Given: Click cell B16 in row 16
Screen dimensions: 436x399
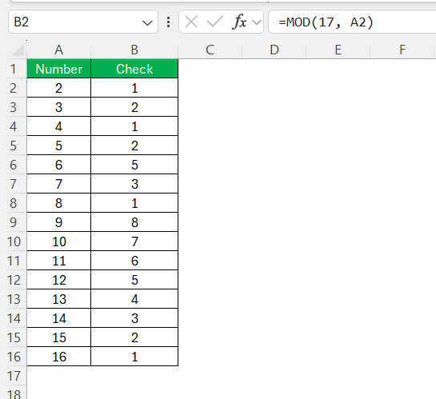Looking at the screenshot, I should pos(134,356).
